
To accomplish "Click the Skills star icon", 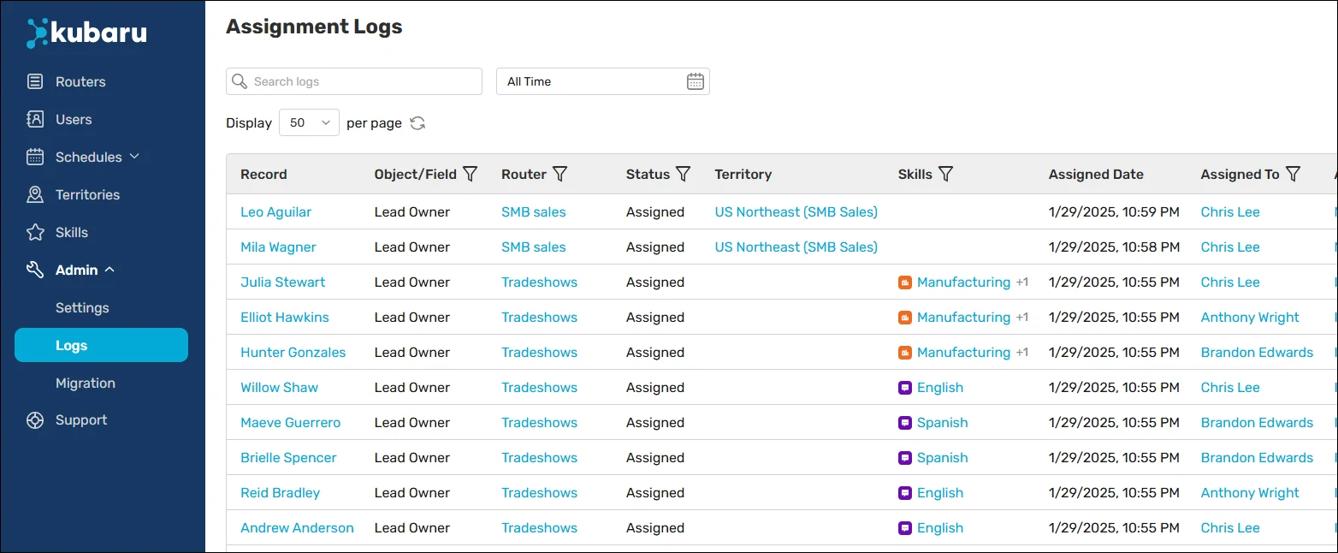I will point(35,233).
